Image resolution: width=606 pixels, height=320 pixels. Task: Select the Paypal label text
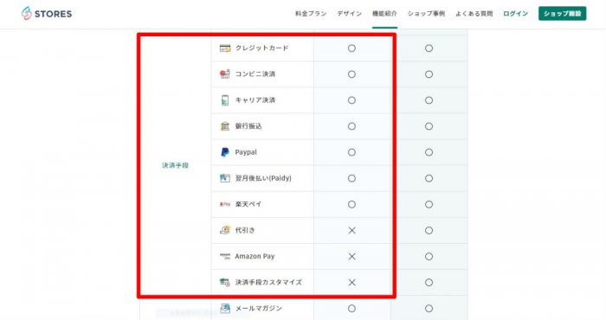(246, 152)
